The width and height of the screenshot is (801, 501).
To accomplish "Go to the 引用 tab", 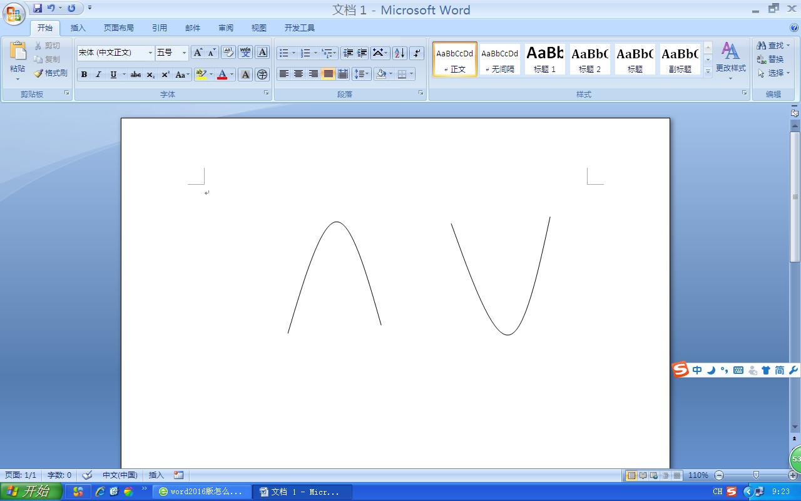I will pyautogui.click(x=160, y=28).
